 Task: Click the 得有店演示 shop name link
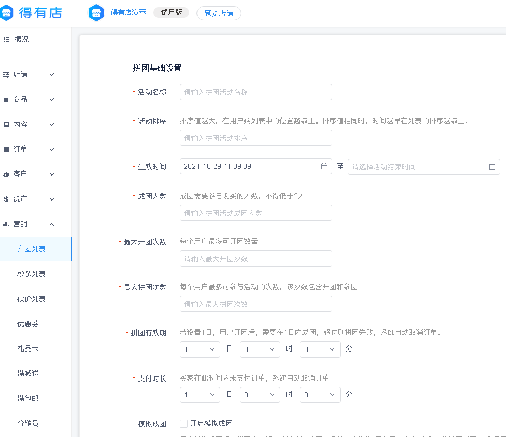(x=128, y=13)
